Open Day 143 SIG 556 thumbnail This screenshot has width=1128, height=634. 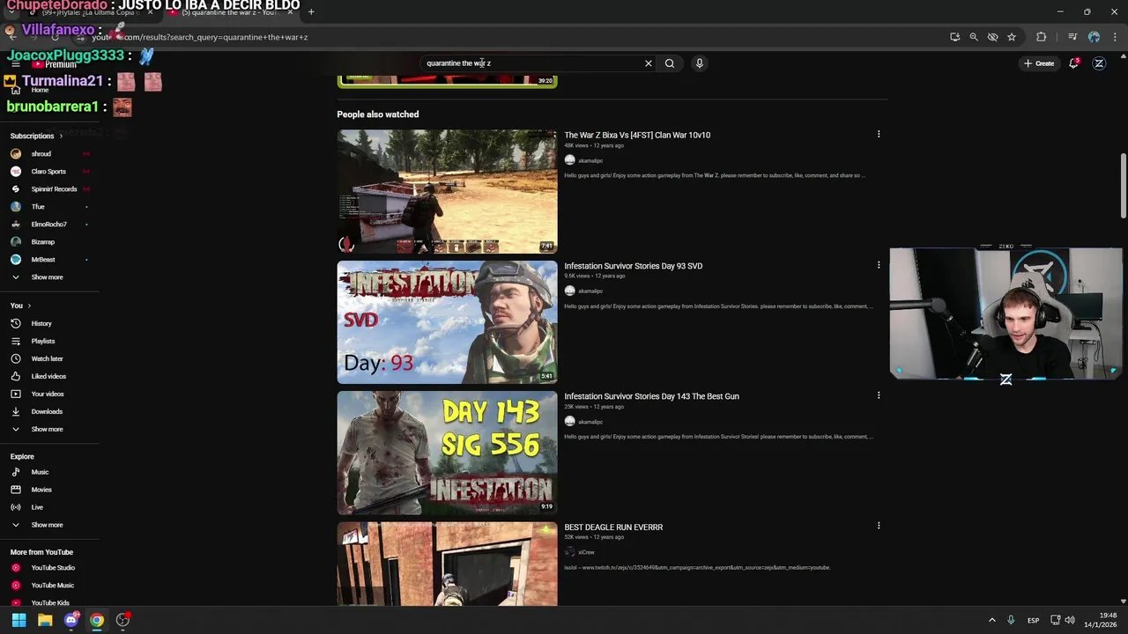pyautogui.click(x=447, y=453)
